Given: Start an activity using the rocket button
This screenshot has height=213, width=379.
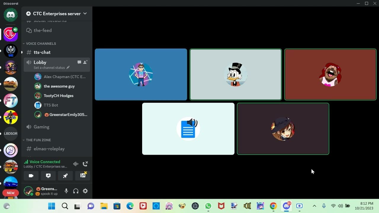Looking at the screenshot, I should 65,176.
